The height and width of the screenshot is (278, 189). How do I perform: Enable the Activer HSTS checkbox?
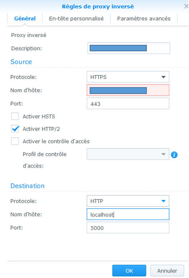coord(15,117)
